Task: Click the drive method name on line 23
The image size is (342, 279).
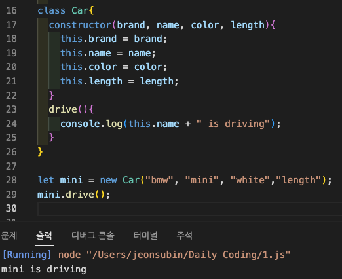Action: click(x=63, y=109)
